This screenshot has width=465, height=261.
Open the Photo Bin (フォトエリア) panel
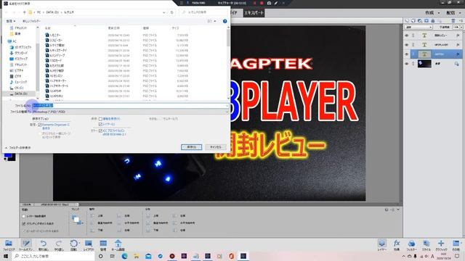(x=9, y=245)
